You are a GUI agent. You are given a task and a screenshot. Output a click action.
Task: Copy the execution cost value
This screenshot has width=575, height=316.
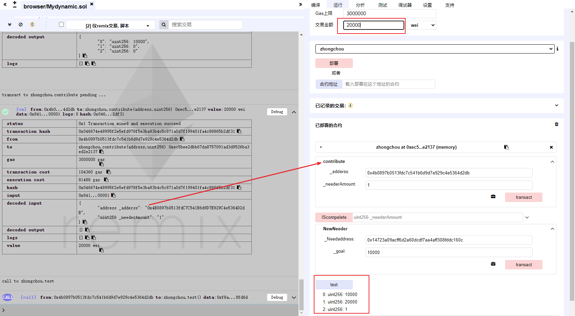click(x=106, y=180)
